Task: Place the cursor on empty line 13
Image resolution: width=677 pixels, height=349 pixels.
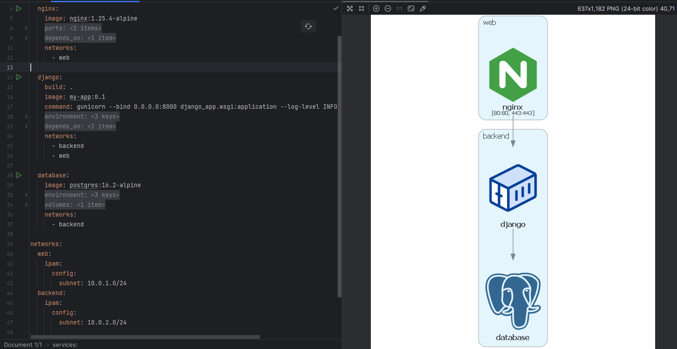Action: (183, 67)
